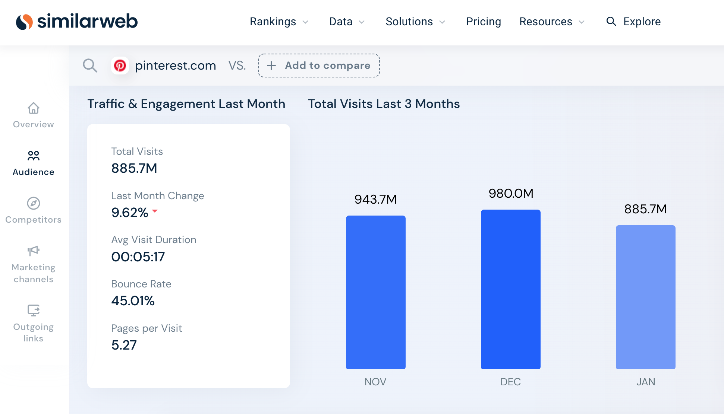Expand the Data menu chevron

coord(362,22)
